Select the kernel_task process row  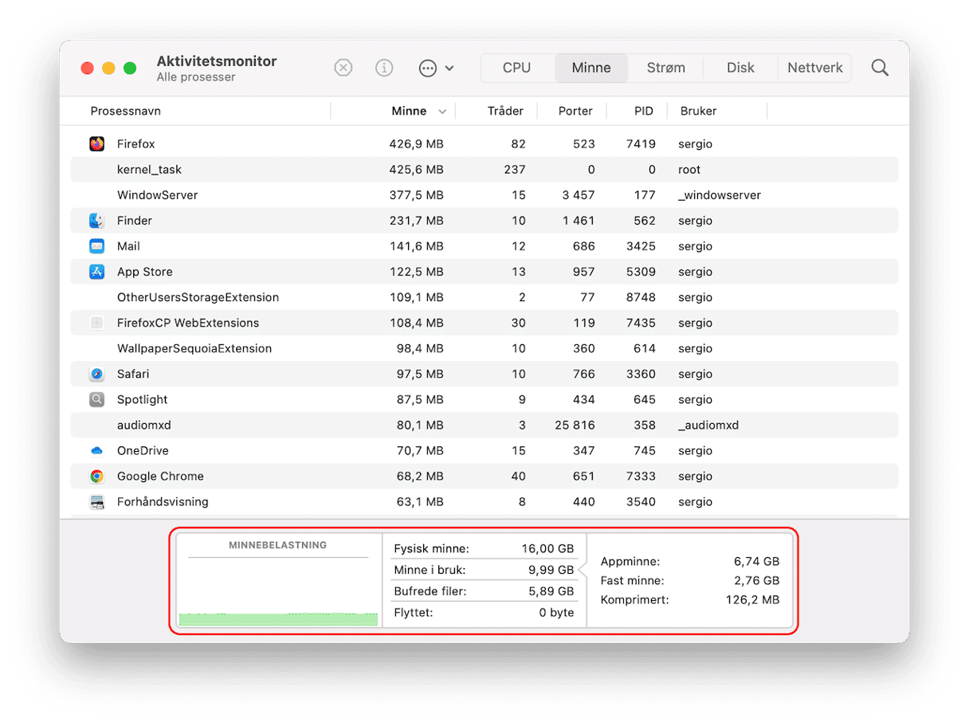coord(484,169)
